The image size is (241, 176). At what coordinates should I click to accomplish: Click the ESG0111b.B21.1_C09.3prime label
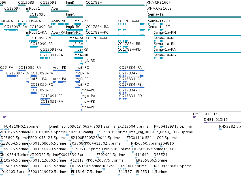pyautogui.click(x=152, y=138)
